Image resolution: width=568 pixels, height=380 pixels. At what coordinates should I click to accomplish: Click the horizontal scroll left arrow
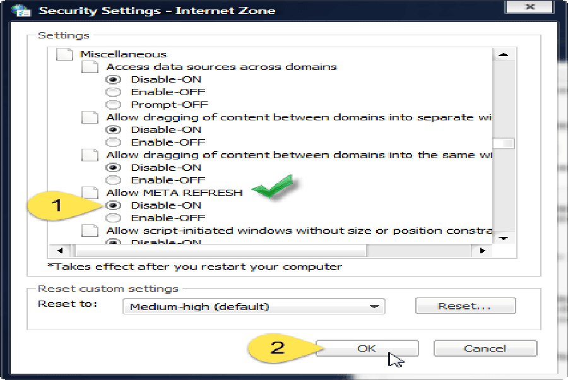(61, 251)
